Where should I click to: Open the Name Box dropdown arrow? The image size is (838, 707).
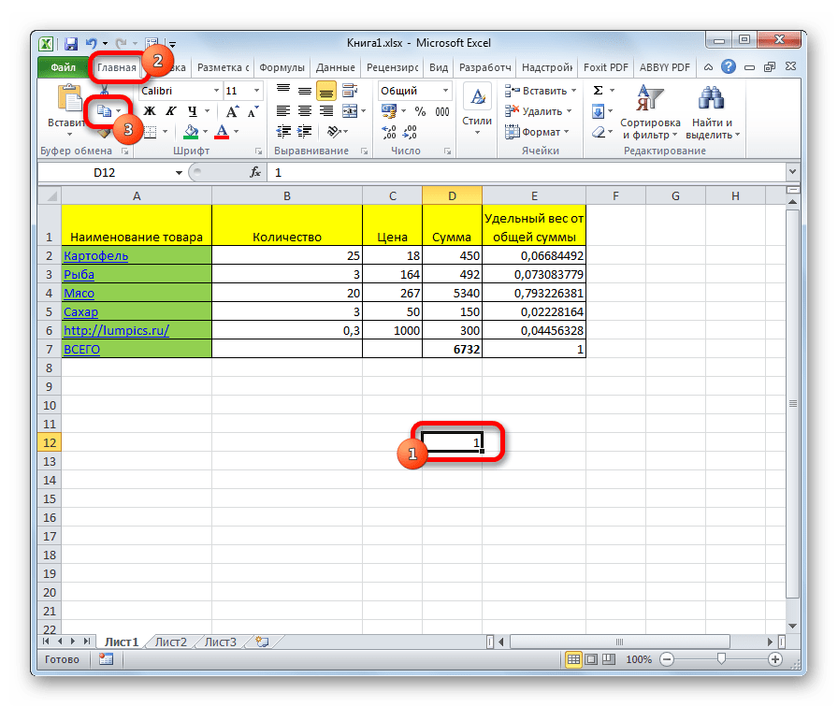(180, 173)
